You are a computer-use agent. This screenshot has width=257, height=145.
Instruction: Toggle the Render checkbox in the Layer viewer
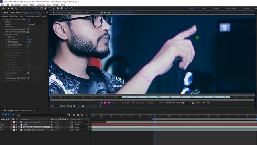click(x=193, y=103)
